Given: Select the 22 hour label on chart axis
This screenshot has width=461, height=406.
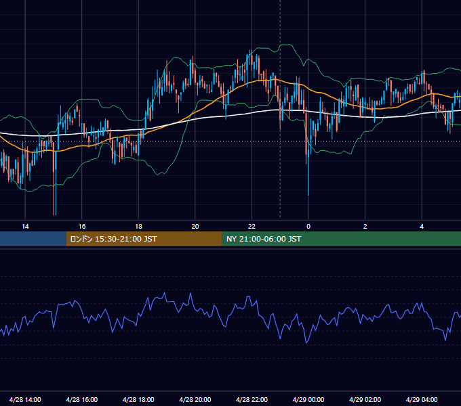Looking at the screenshot, I should [252, 227].
